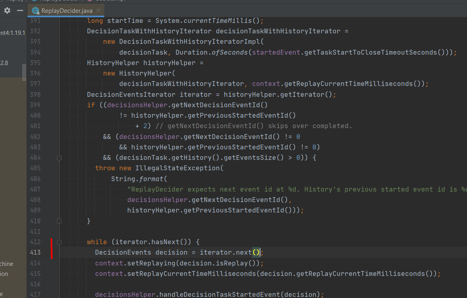Click 'getNextDecisionEventId' on line 408

(236, 200)
